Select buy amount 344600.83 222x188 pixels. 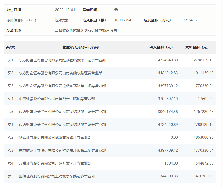point(169,176)
